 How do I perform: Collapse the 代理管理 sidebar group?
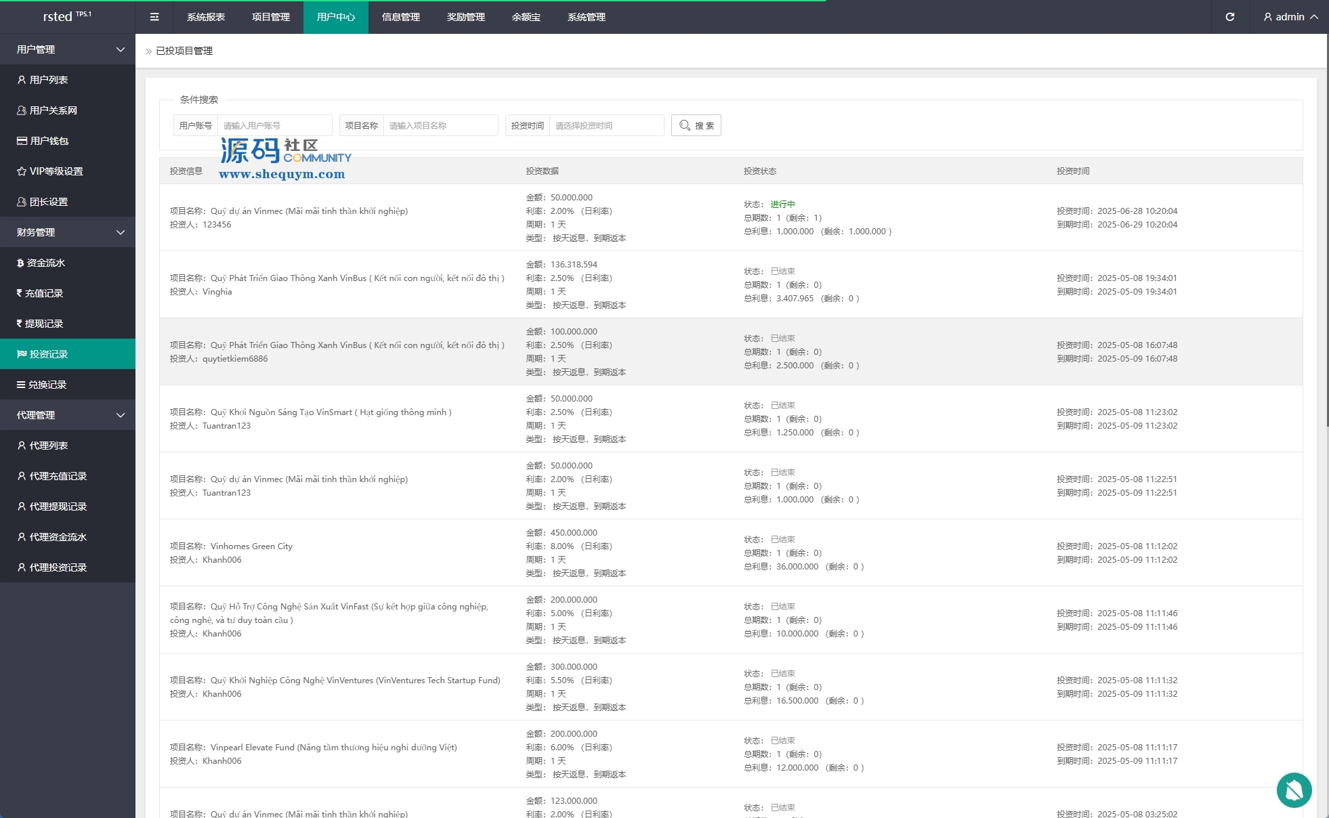coord(68,415)
